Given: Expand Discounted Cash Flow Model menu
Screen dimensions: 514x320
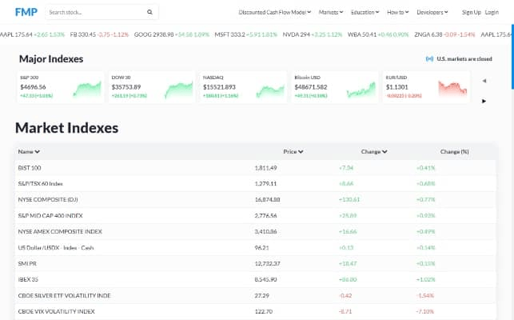Looking at the screenshot, I should point(275,12).
